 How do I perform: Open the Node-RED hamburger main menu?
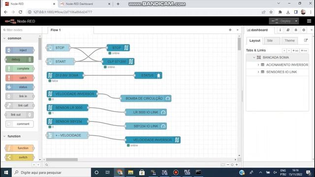coord(309,21)
